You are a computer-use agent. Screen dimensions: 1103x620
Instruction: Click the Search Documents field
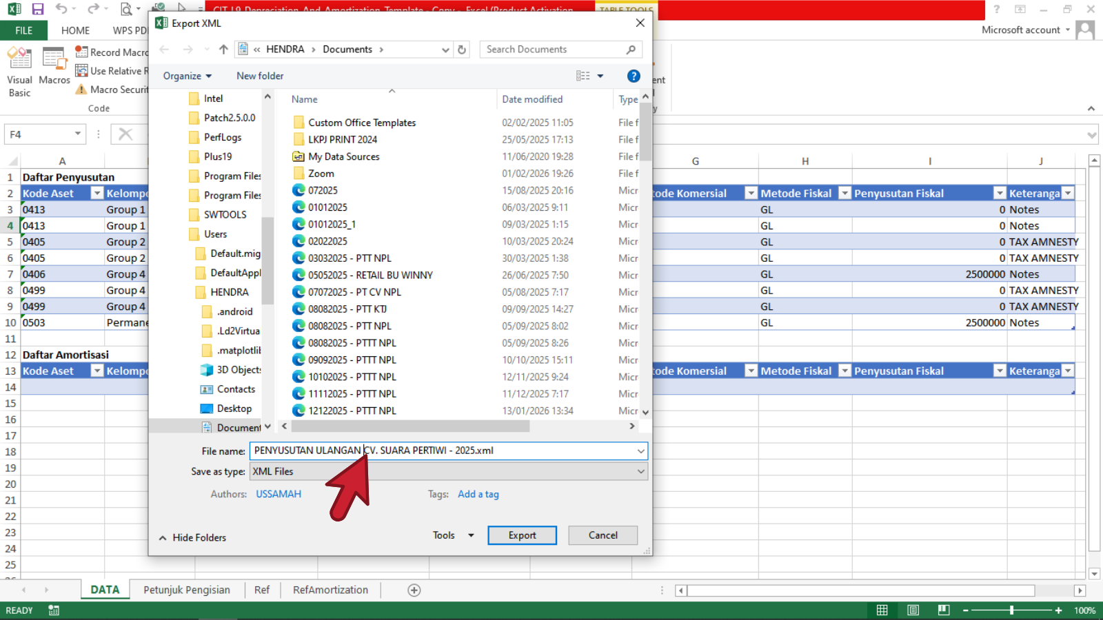pos(551,50)
